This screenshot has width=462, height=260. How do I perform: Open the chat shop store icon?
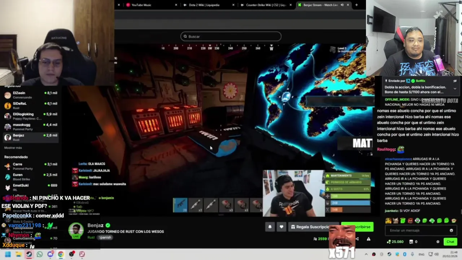coord(411,242)
